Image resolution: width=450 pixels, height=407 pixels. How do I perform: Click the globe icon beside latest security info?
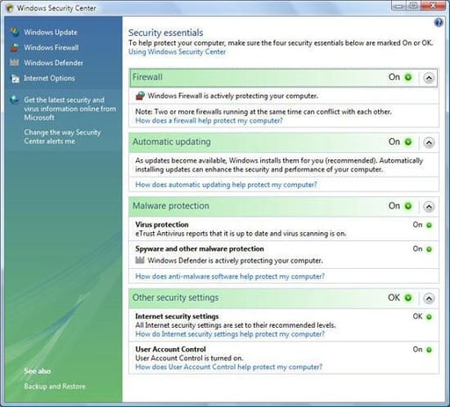pyautogui.click(x=14, y=100)
